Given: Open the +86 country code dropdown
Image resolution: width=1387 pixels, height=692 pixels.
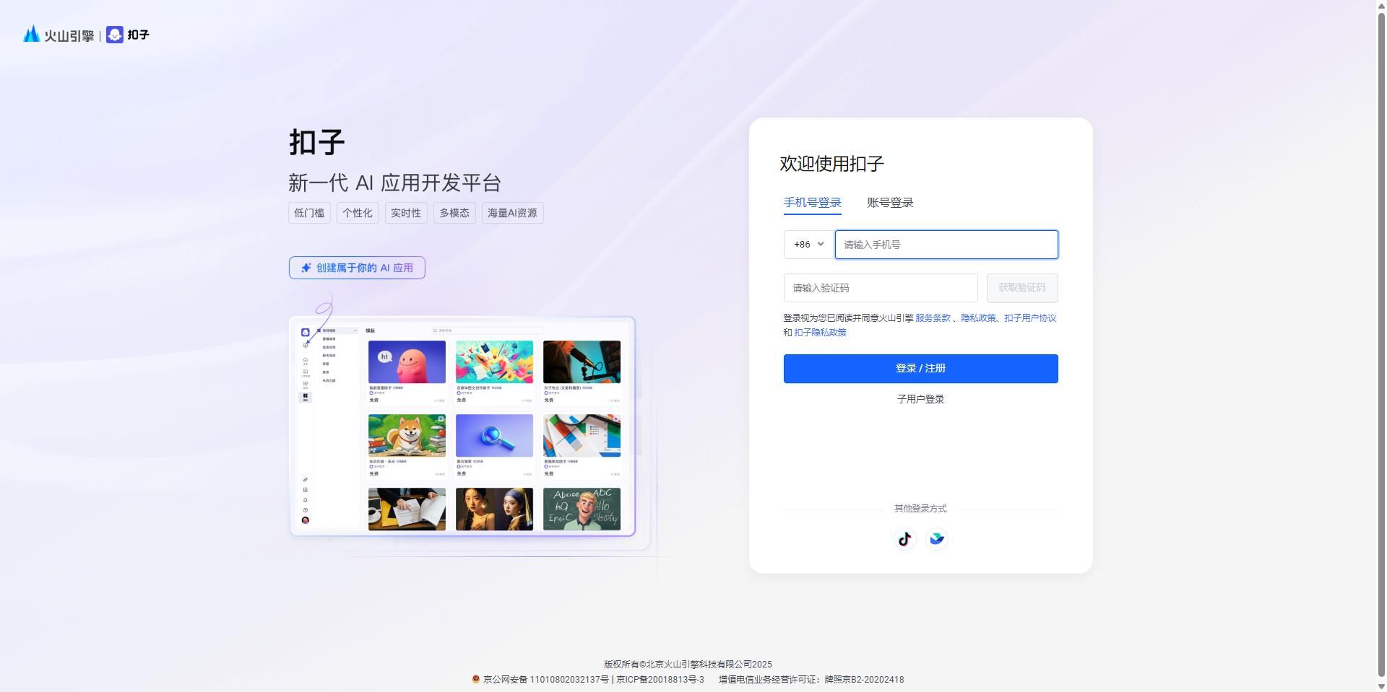Looking at the screenshot, I should (x=808, y=245).
